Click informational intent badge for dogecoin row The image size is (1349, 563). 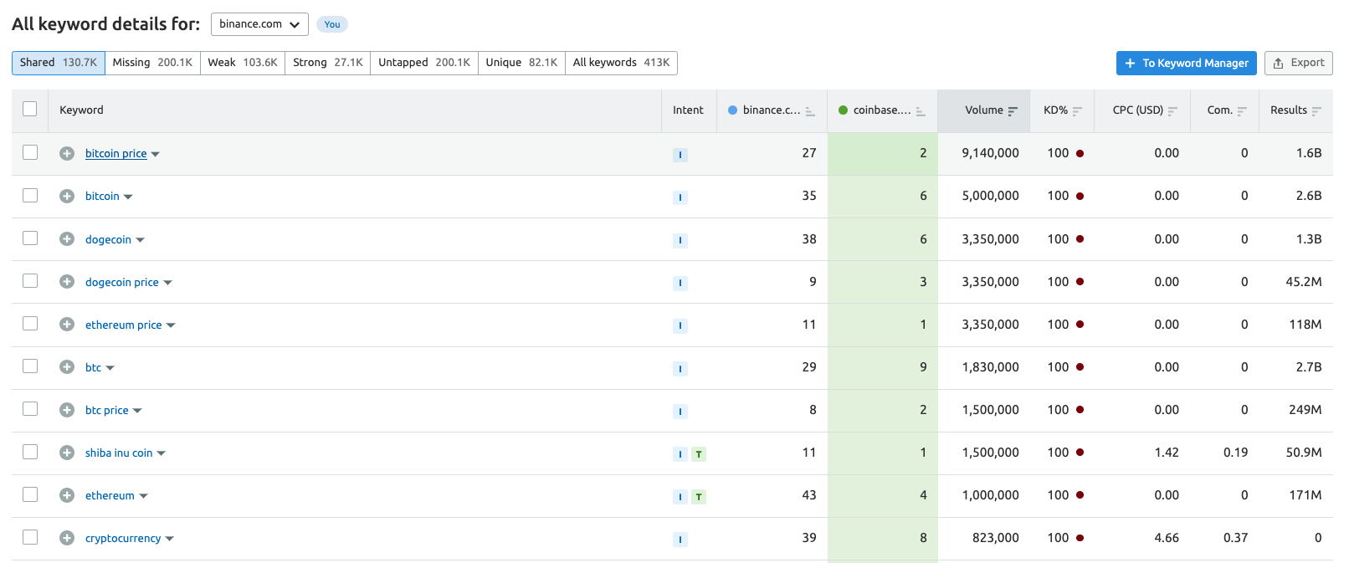(680, 240)
